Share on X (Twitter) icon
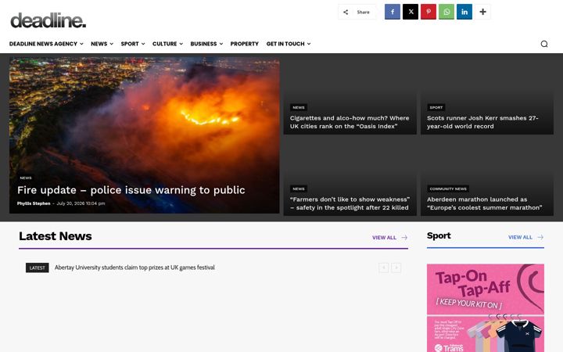 [411, 12]
